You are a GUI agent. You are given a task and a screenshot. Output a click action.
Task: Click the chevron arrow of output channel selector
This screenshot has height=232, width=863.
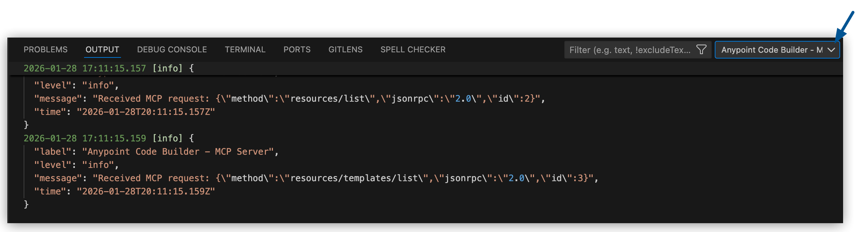click(x=831, y=50)
